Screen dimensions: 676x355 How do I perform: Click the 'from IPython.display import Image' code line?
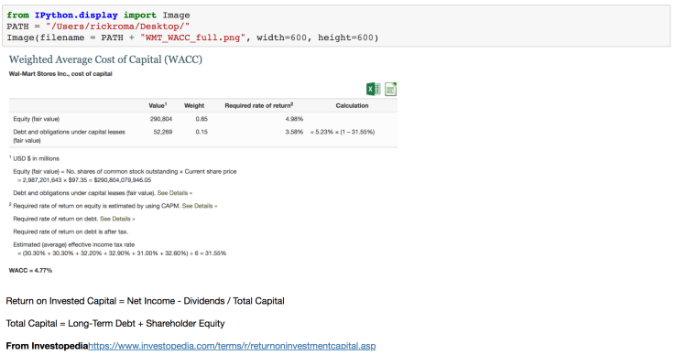98,15
